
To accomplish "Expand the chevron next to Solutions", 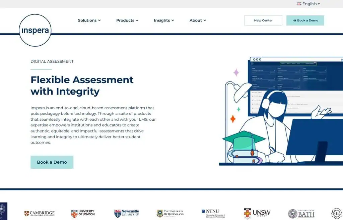I will 99,20.
